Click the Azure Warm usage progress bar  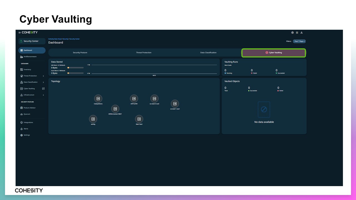(75, 73)
